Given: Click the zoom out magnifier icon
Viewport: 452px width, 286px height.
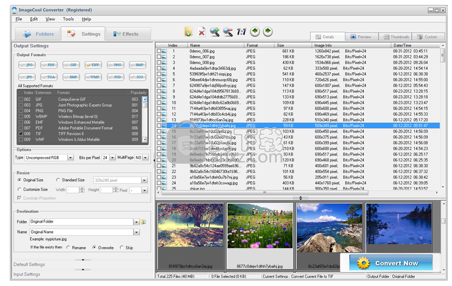Looking at the screenshot, I should [228, 32].
